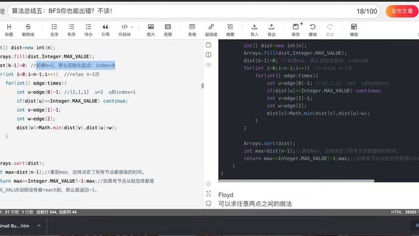The width and height of the screenshot is (419, 236).
Task: Toggle the top single-pane layout icon
Action: pyautogui.click(x=208, y=45)
